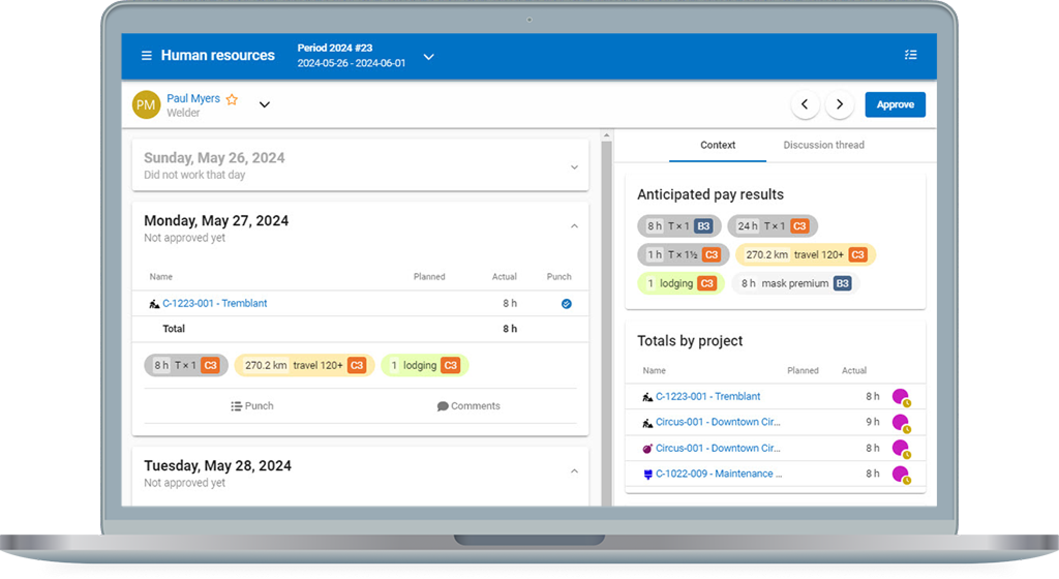Click the Name column header in Monday table
The image size is (1059, 579).
pos(161,277)
